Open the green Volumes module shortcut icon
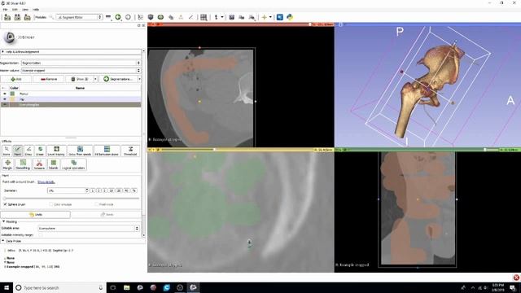 click(161, 17)
